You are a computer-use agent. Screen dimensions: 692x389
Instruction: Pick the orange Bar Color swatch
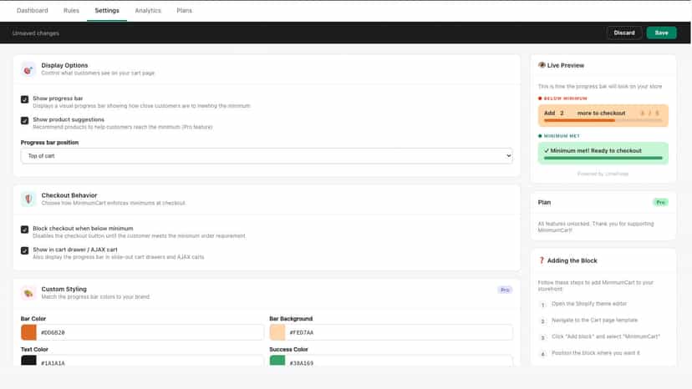(28, 332)
